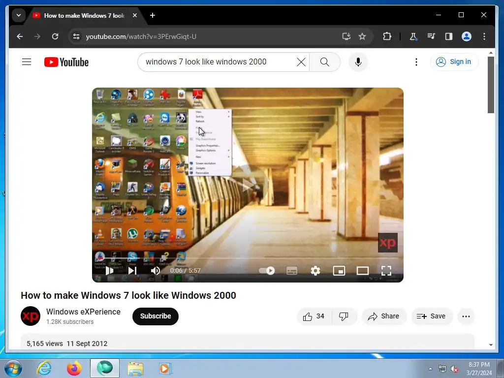
Task: View site information icon in address bar
Action: [76, 36]
